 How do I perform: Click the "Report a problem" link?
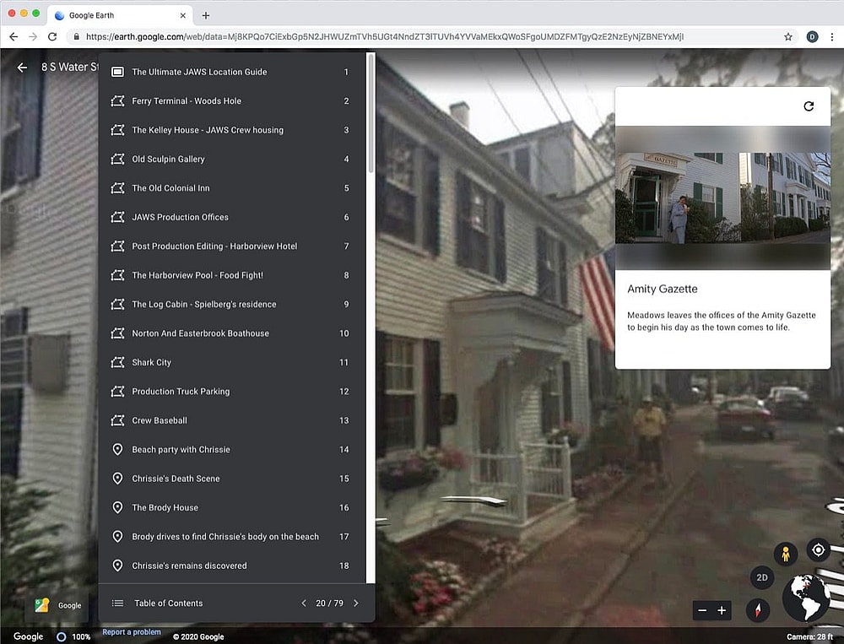(x=131, y=632)
